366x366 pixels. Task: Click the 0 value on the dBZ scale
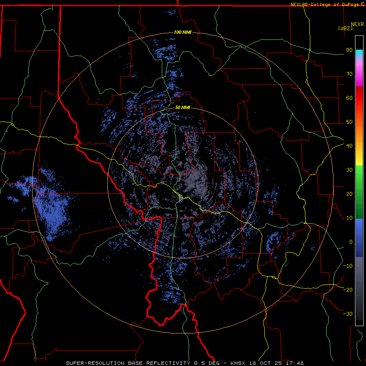[351, 242]
